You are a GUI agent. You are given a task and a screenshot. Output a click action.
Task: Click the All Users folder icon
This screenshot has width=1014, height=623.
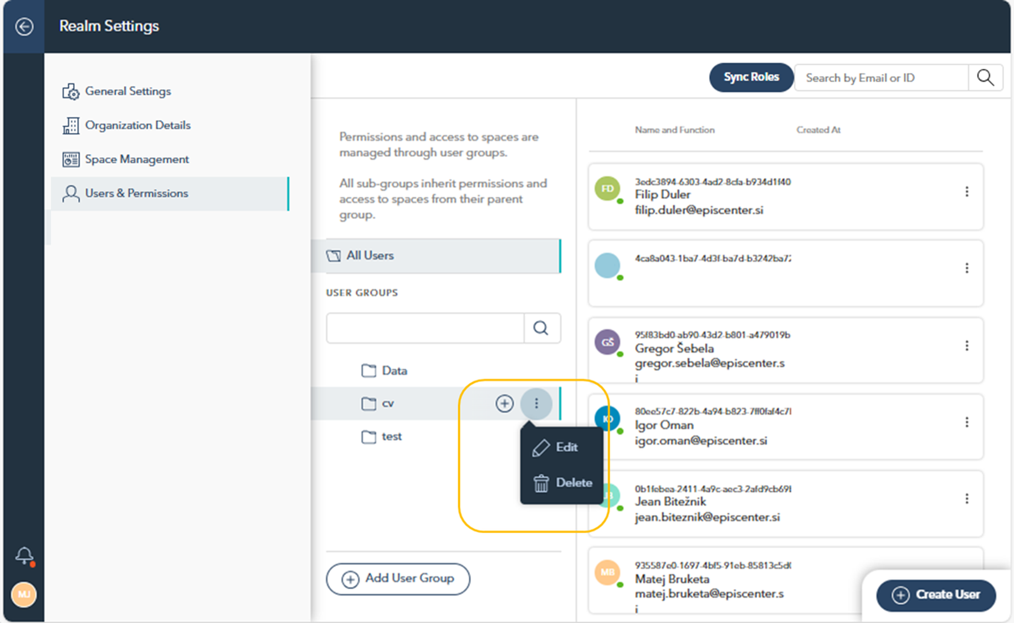pos(333,256)
